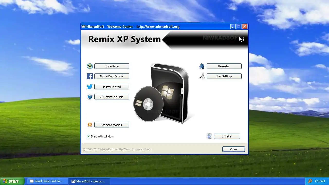Close the Welcome Center with red X

pyautogui.click(x=245, y=26)
